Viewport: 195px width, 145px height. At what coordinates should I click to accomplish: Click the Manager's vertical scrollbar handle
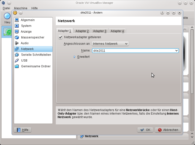coord(192,61)
